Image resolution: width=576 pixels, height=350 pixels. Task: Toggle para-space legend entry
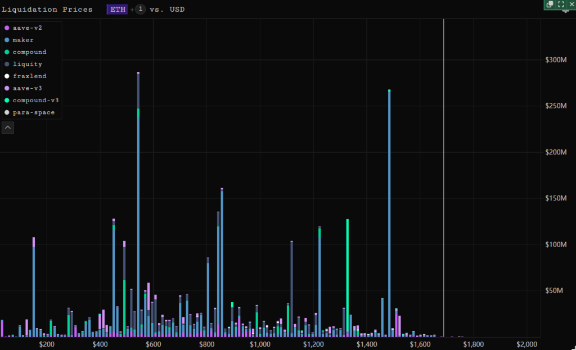(x=33, y=112)
